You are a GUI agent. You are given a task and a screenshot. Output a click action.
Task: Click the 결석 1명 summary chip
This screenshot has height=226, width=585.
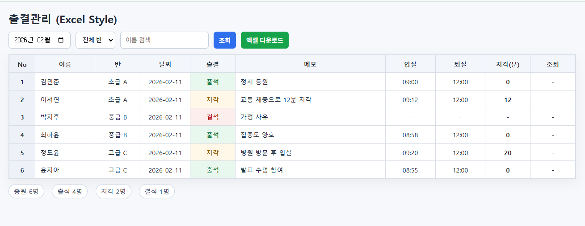[x=157, y=192]
